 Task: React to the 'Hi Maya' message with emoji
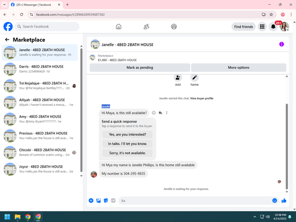(154, 112)
